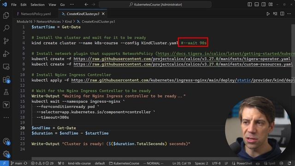This screenshot has width=295, height=166.
Task: Click the KubernetesCourse command center search box
Action: click(x=155, y=5)
